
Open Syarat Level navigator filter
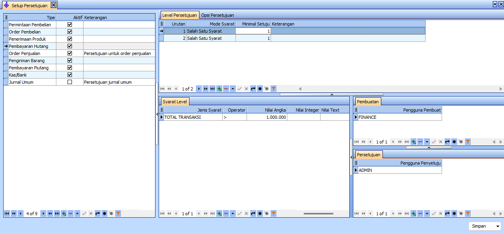pos(273,214)
